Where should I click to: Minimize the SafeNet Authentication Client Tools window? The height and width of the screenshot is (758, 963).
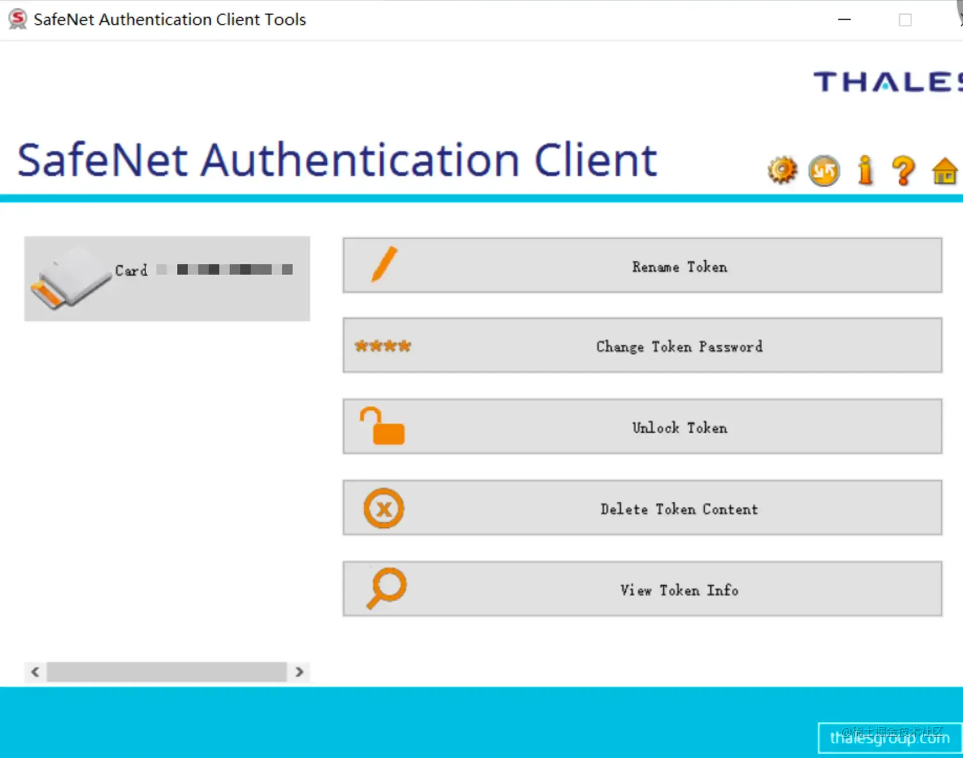pos(845,20)
